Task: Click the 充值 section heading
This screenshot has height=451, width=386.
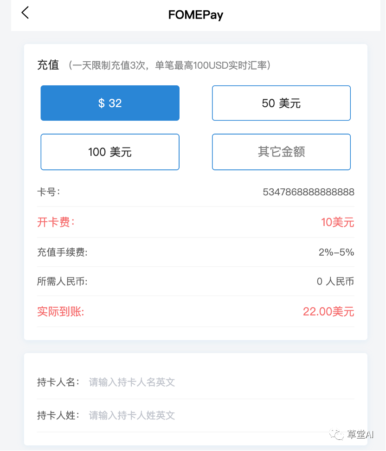Action: pos(48,65)
